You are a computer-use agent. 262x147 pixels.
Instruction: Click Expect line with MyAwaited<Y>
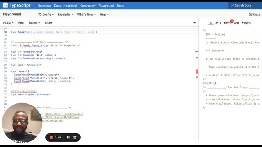coord(44,78)
